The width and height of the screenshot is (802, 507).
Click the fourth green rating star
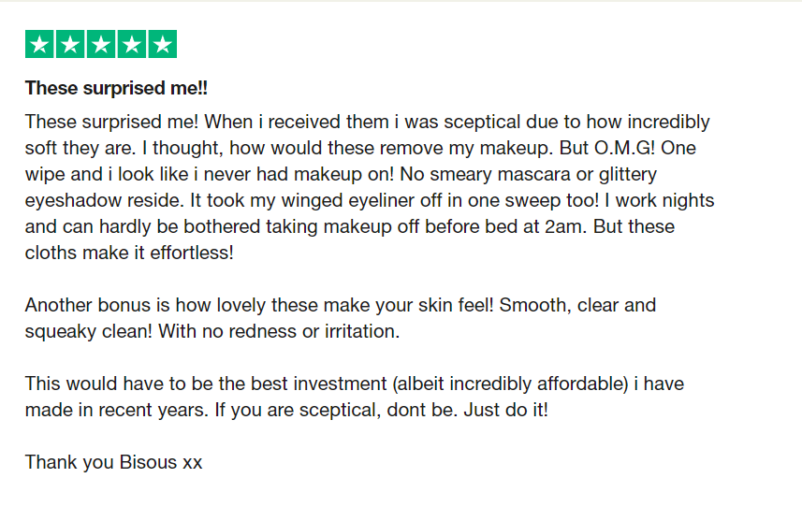point(132,44)
